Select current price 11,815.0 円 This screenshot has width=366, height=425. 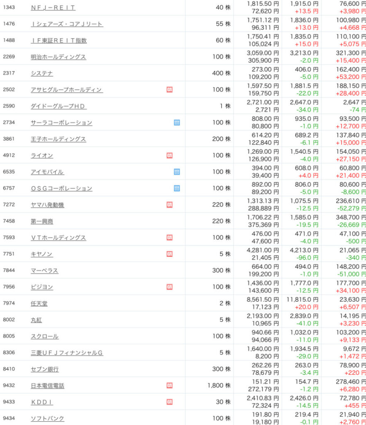point(303,300)
